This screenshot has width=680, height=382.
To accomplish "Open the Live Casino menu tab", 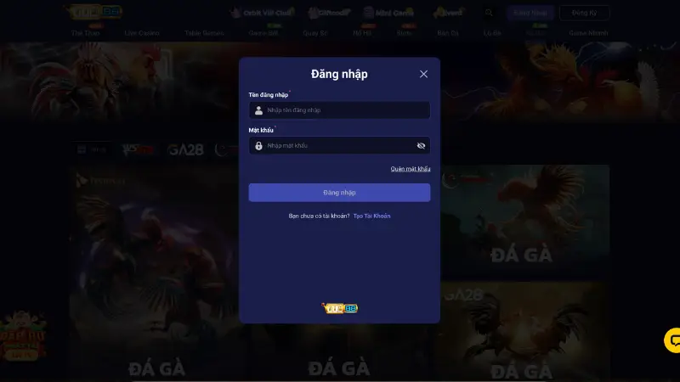I will (x=142, y=33).
